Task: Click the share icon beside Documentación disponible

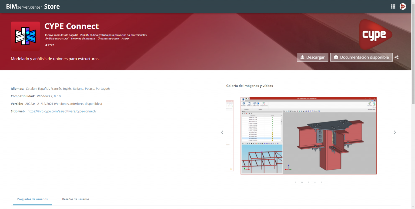Action: coord(396,57)
